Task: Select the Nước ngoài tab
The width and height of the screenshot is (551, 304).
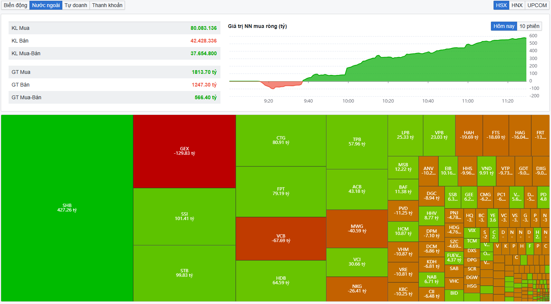Action: coord(46,5)
